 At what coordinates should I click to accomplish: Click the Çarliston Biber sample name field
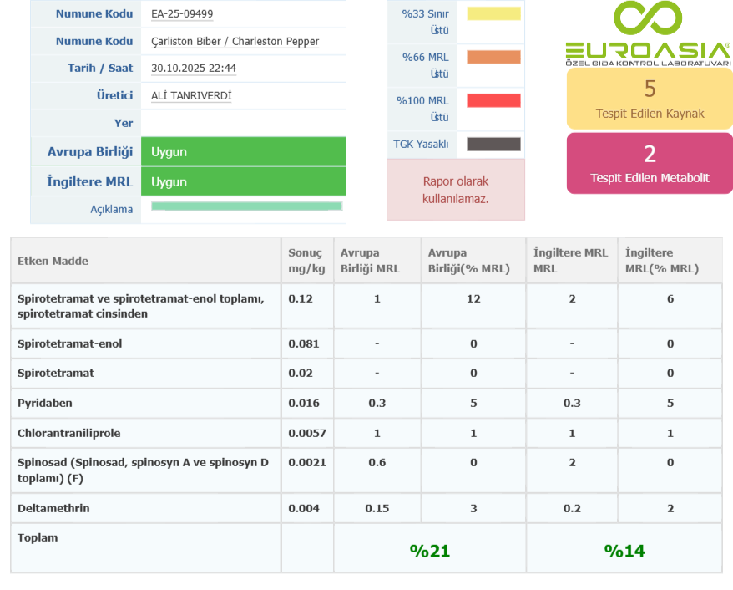click(235, 42)
